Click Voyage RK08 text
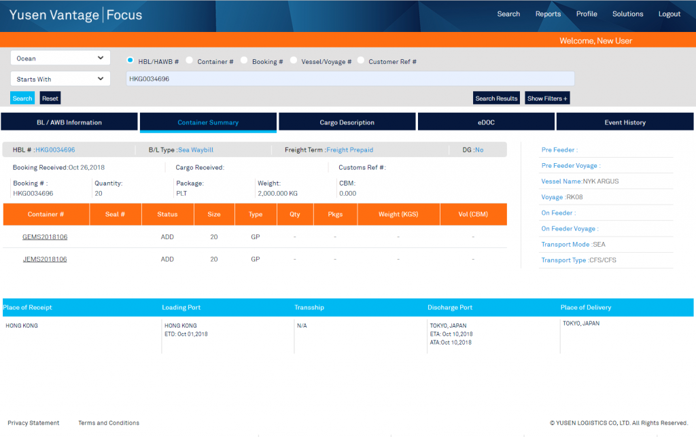Screen dimensions: 696x437 (x=562, y=197)
